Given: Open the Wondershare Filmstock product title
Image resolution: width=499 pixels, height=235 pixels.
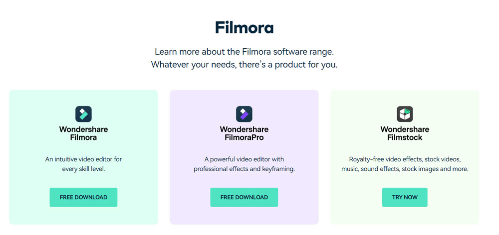Looking at the screenshot, I should 405,133.
